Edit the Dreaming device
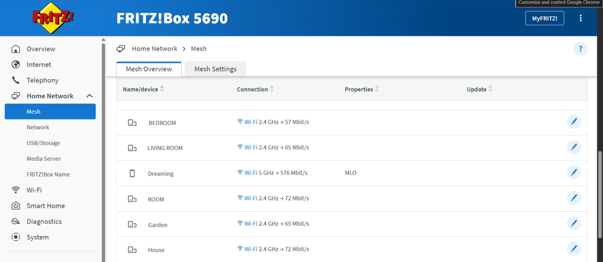This screenshot has height=262, width=603. point(574,173)
